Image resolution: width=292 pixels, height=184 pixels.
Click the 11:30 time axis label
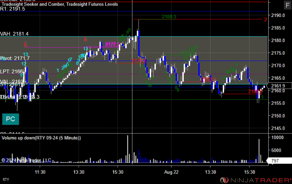point(40,172)
